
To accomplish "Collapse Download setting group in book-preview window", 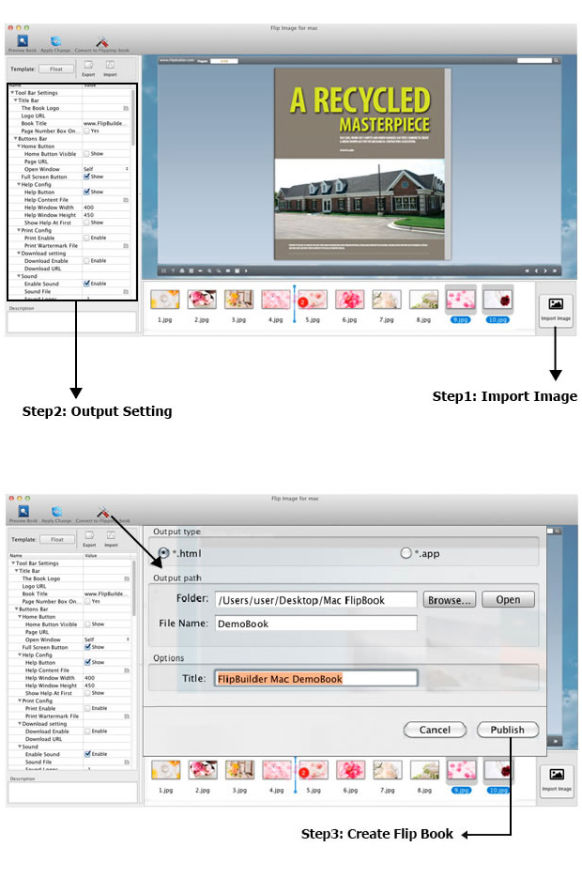I will 19,254.
